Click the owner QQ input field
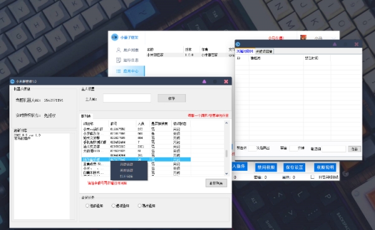The width and height of the screenshot is (375, 230). tap(127, 98)
